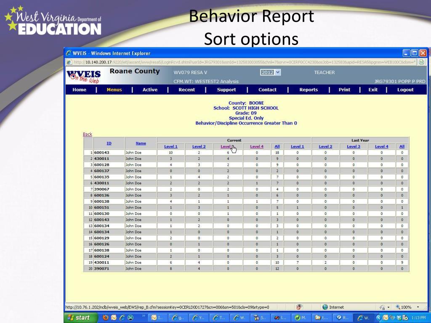
Task: Sort by Last Year Level 3
Action: pos(354,147)
